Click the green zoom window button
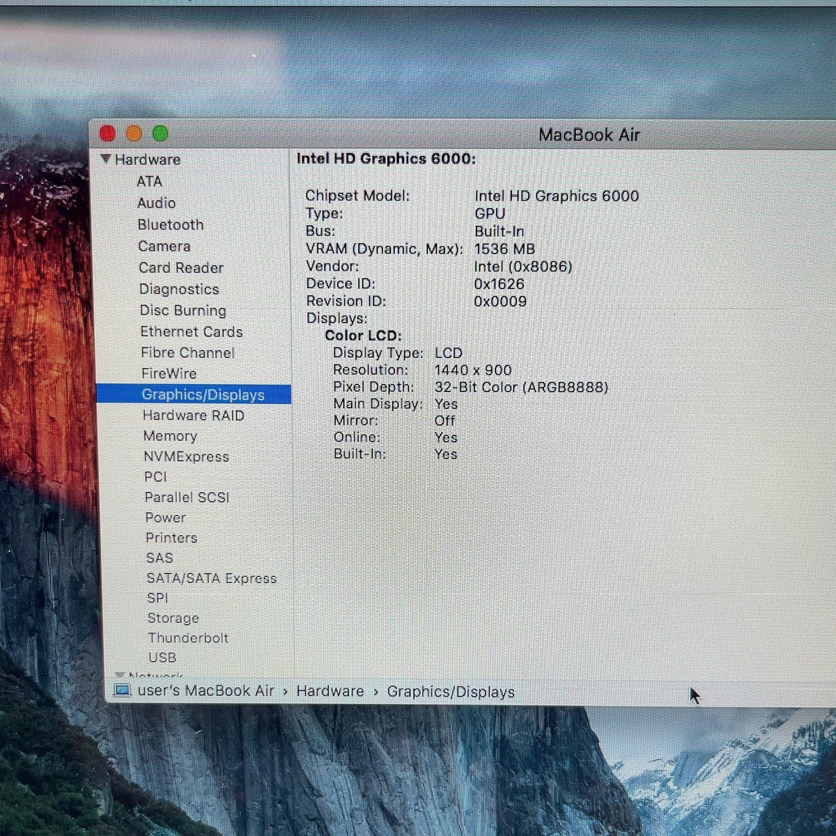The height and width of the screenshot is (836, 836). (x=160, y=133)
